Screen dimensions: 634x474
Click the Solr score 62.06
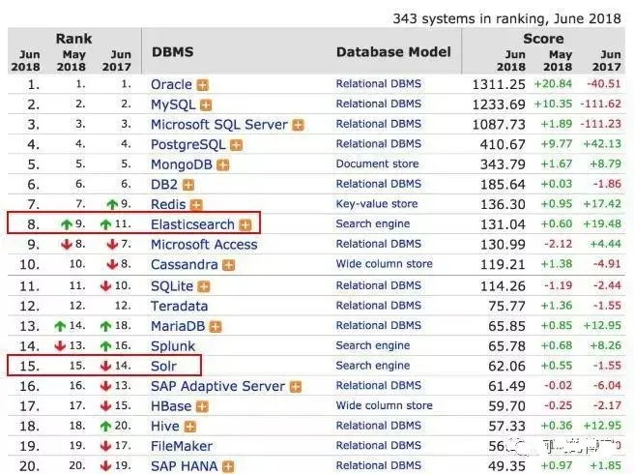(506, 367)
